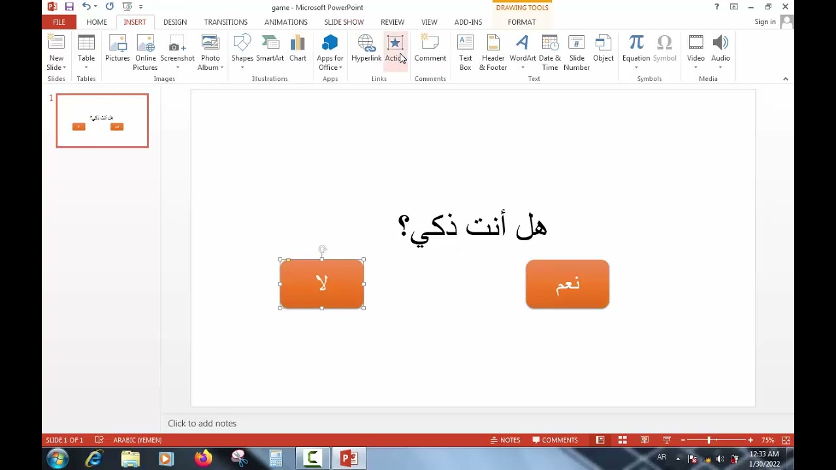Switch to Reading View
The height and width of the screenshot is (470, 836).
645,440
